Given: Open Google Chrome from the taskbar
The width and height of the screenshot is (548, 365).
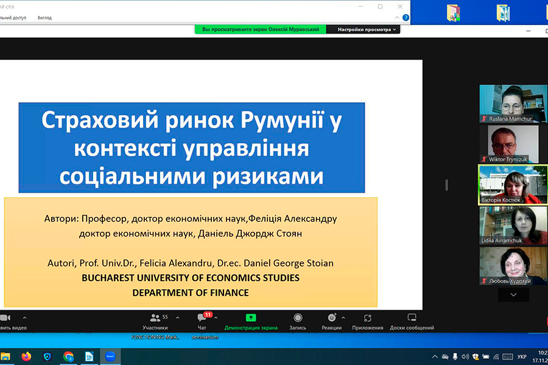Looking at the screenshot, I should [68, 356].
